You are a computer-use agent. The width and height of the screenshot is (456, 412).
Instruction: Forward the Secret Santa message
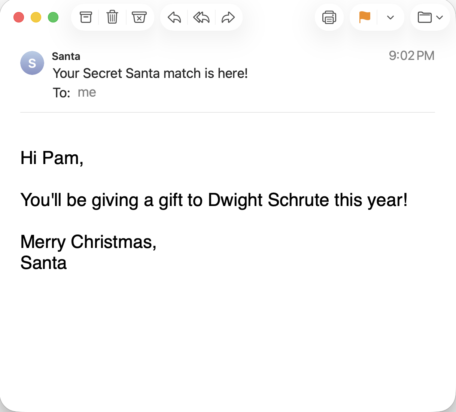[x=228, y=17]
